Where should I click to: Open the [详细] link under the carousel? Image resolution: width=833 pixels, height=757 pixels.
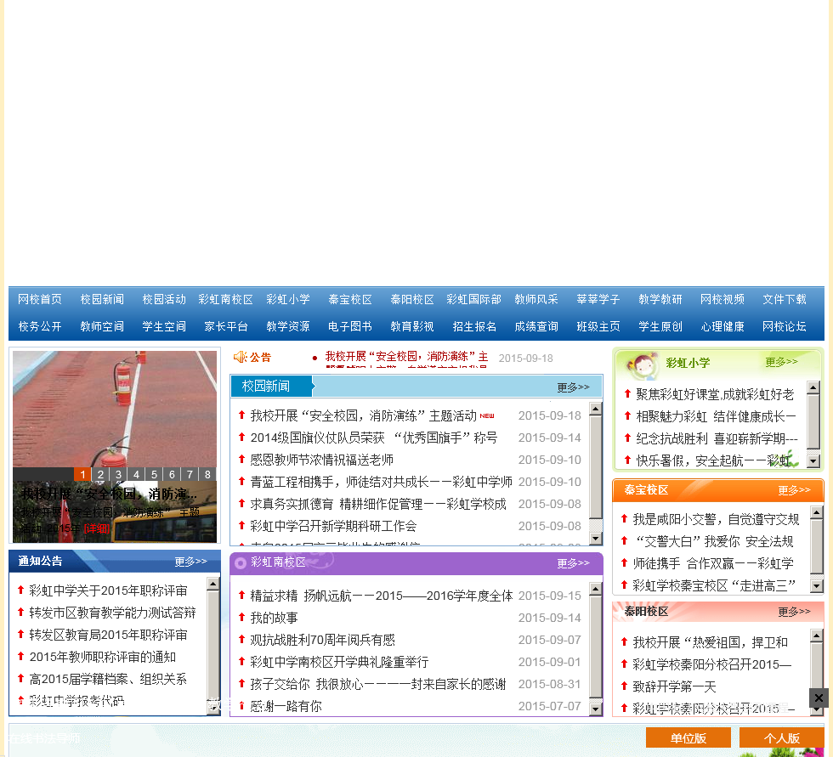[97, 528]
